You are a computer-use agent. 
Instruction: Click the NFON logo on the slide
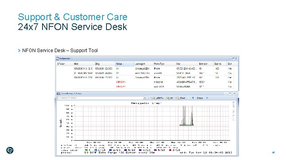[x=10, y=150]
